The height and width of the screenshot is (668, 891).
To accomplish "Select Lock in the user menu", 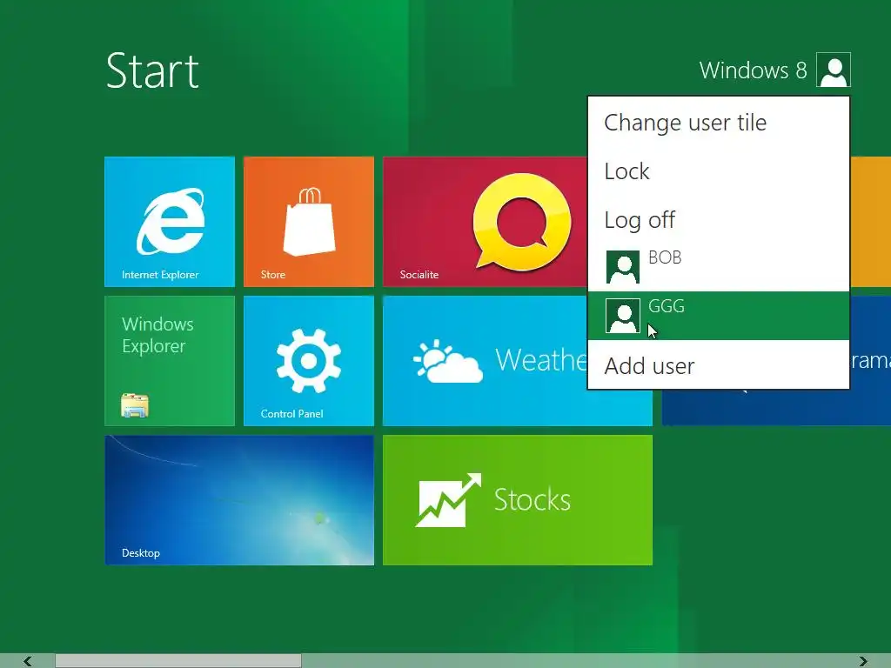I will click(718, 171).
